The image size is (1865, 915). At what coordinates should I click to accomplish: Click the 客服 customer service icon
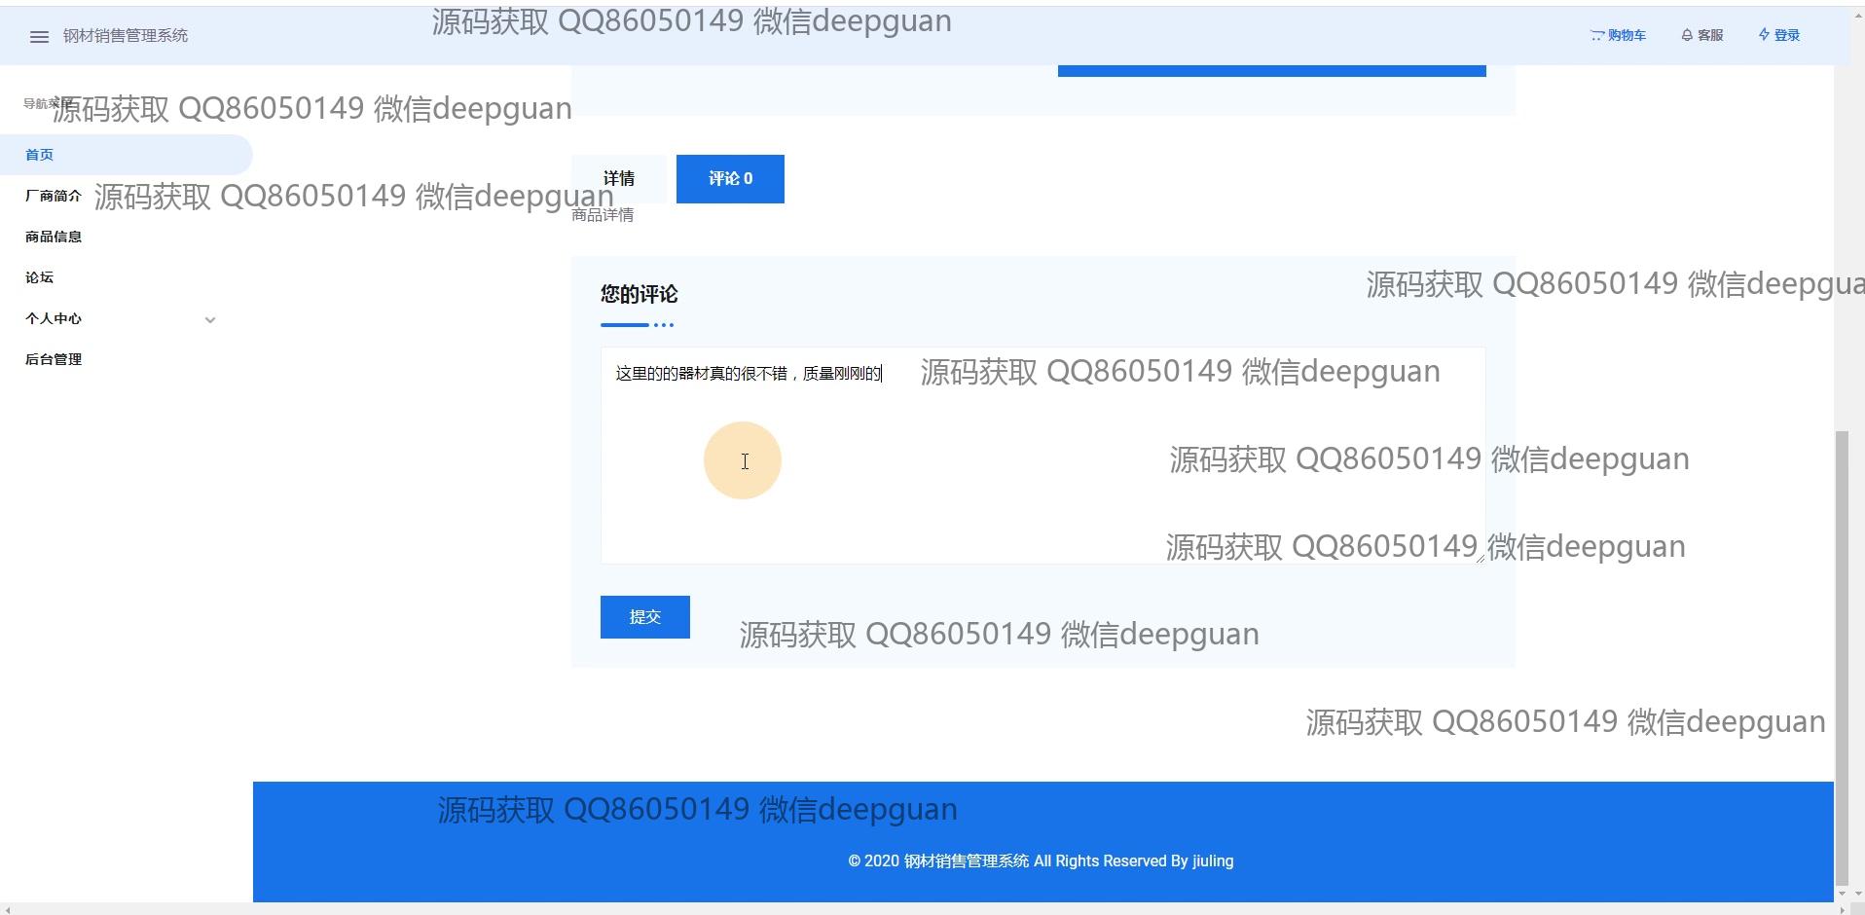click(x=1701, y=35)
